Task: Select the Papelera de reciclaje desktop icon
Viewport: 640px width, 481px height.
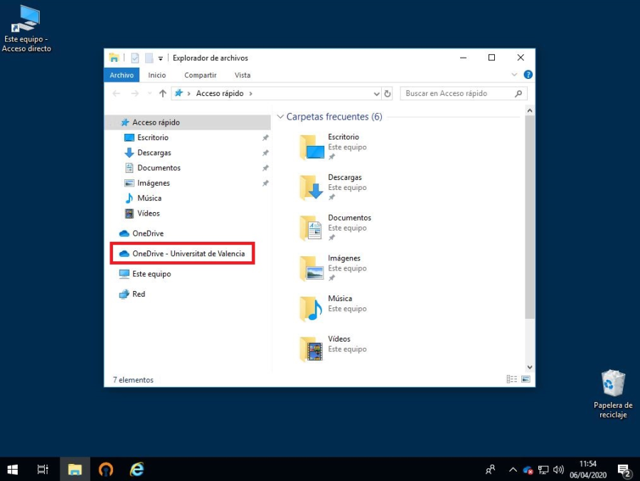Action: click(x=613, y=394)
